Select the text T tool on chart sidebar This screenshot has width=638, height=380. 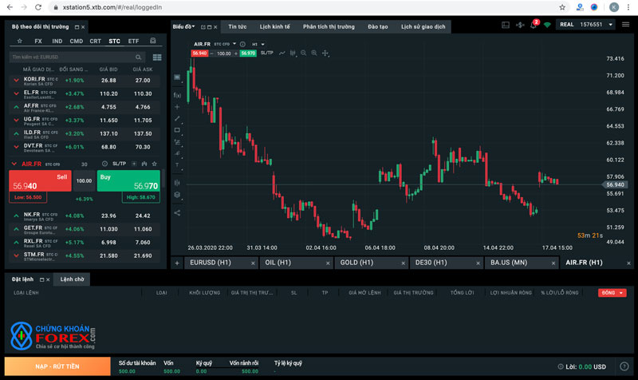(x=177, y=165)
